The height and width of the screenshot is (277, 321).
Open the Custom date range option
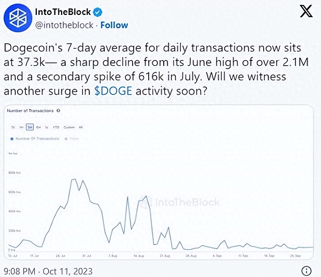pyautogui.click(x=69, y=127)
